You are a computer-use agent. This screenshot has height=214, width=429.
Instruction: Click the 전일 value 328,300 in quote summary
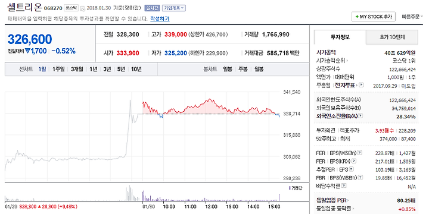[x=128, y=34]
